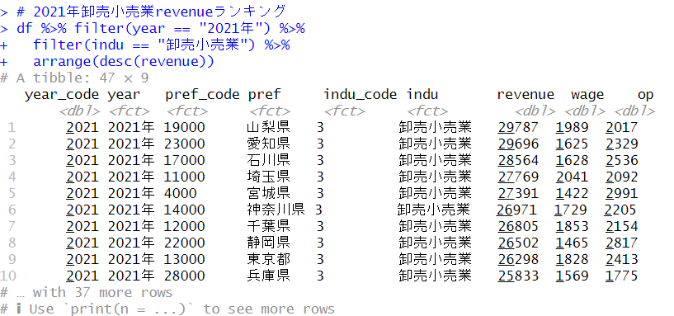Image resolution: width=674 pixels, height=316 pixels.
Task: Click op value 1775
Action: [x=621, y=276]
